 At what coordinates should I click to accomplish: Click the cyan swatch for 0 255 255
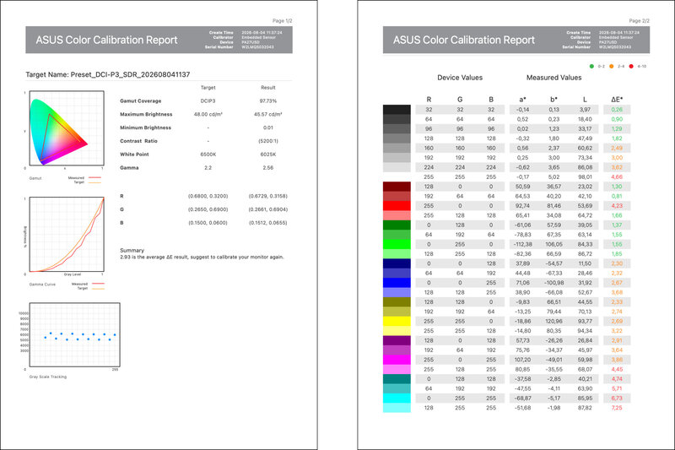coord(397,398)
